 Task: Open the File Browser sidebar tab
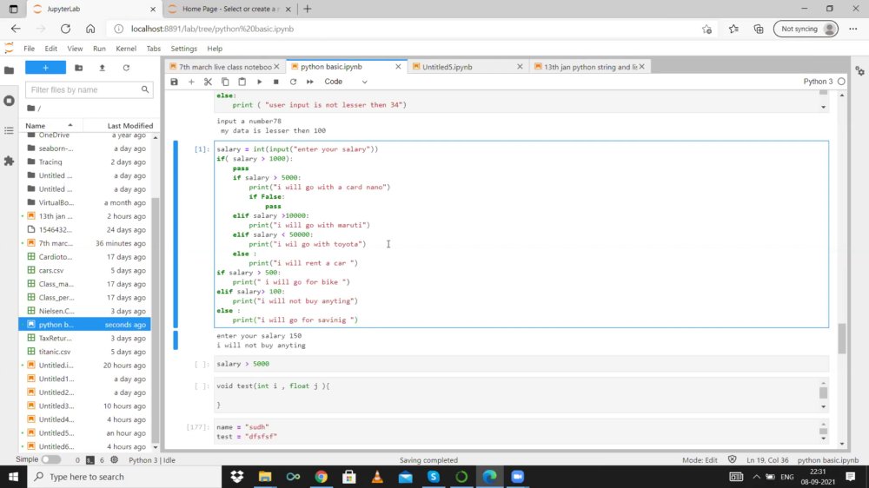coord(9,70)
